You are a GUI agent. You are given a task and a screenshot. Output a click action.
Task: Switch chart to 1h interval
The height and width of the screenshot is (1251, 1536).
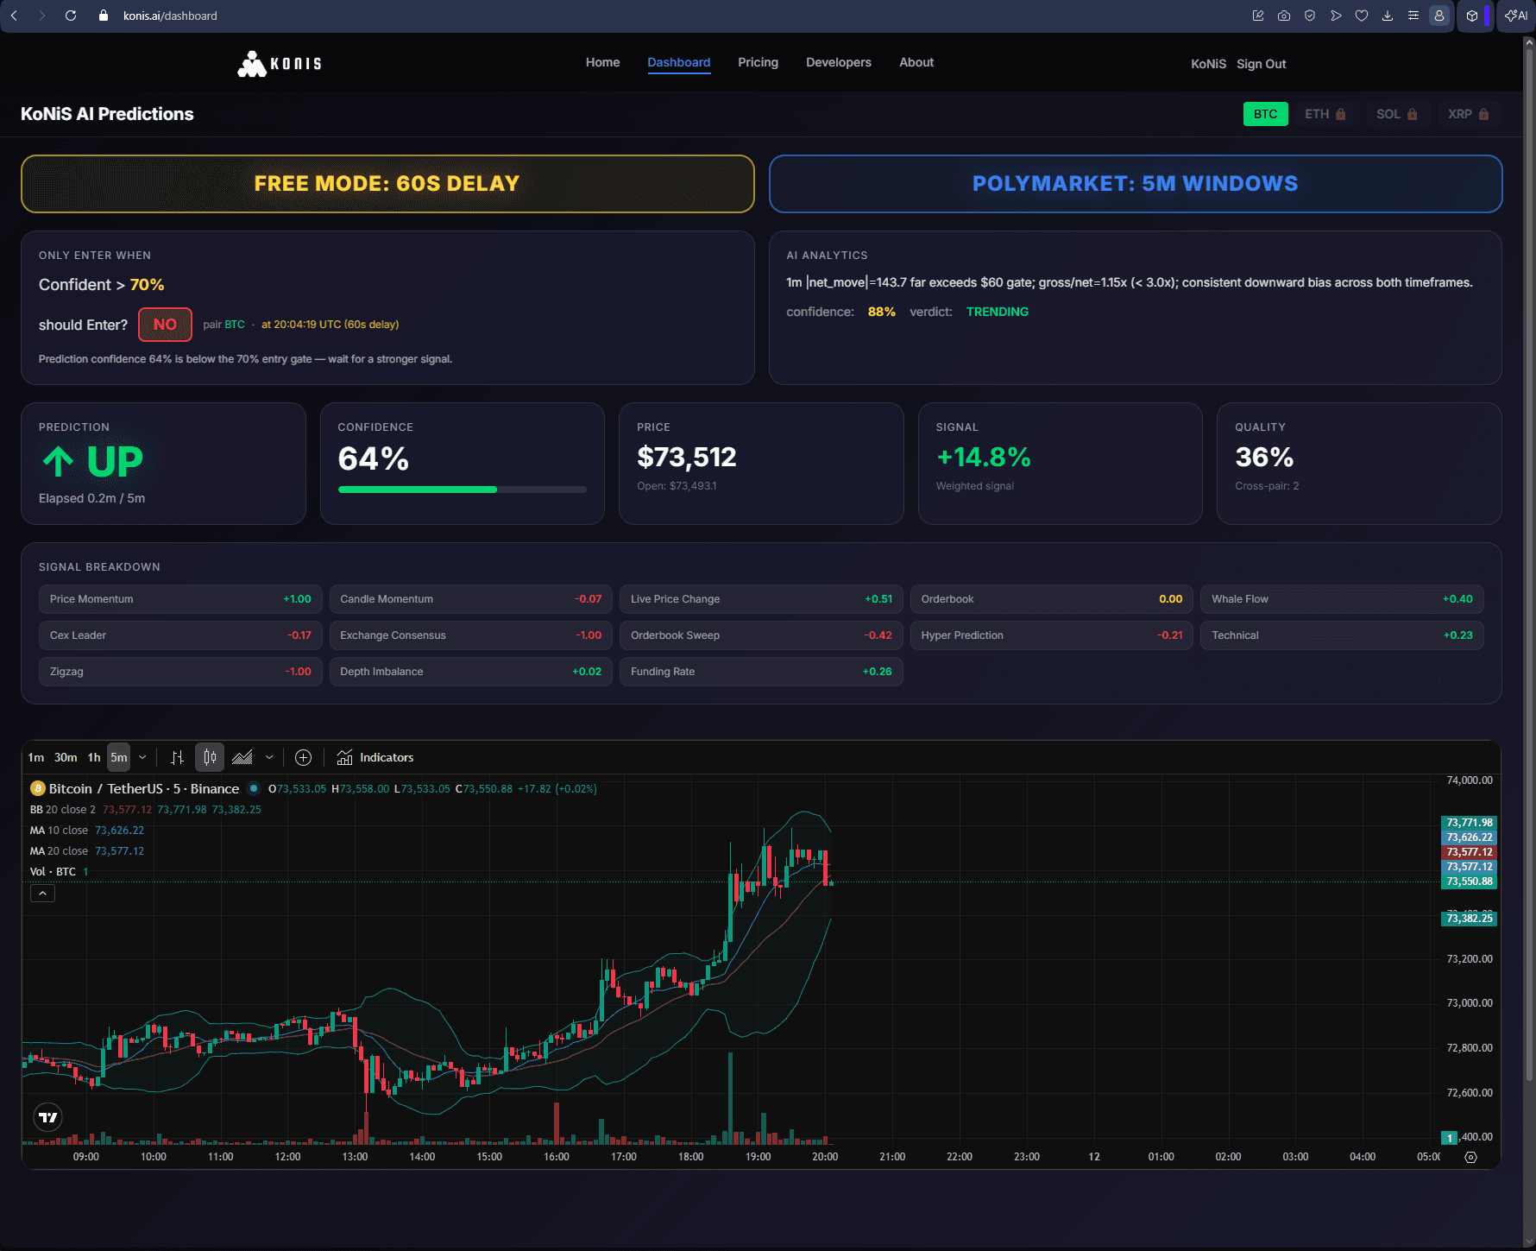pos(94,757)
